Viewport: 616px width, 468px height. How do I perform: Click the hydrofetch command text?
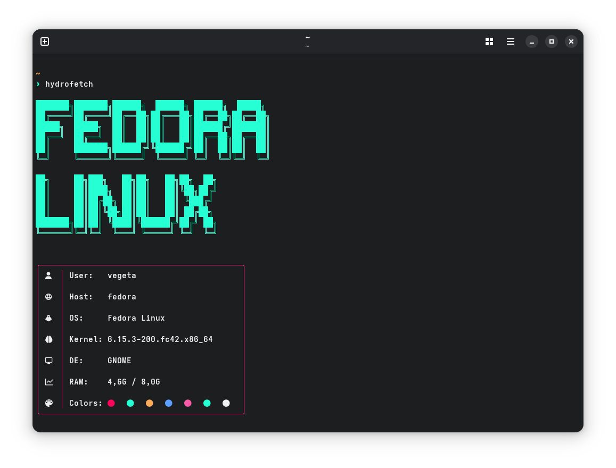[69, 84]
